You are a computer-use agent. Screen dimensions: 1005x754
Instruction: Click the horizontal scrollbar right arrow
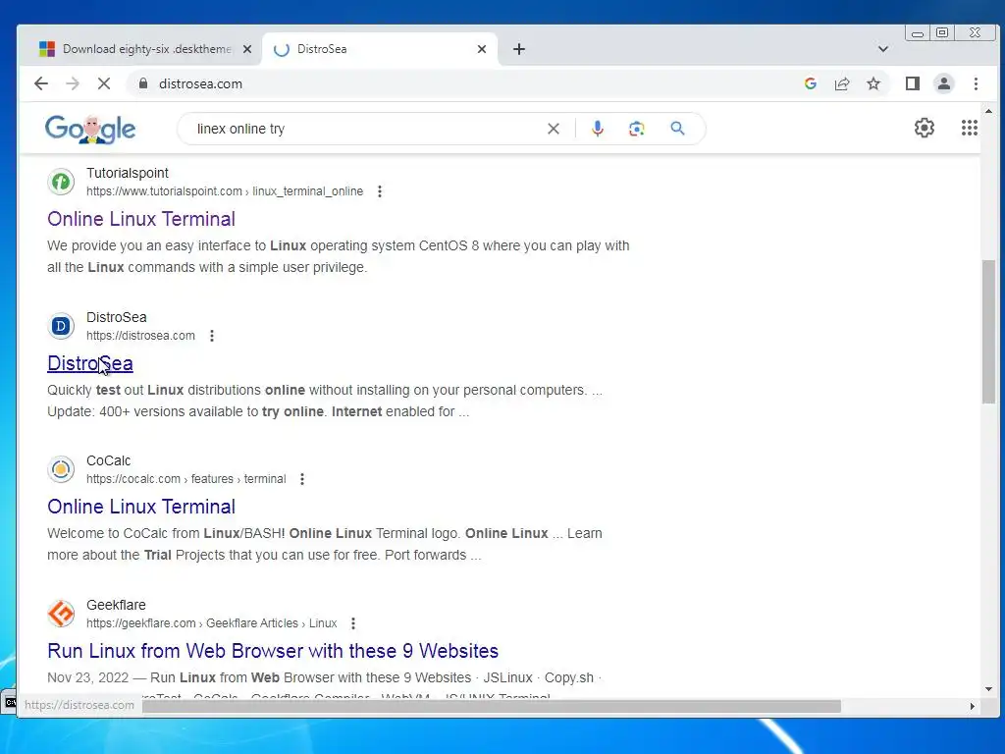(973, 706)
